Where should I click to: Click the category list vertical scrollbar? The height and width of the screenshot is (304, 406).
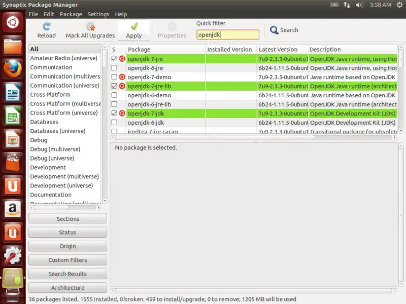[x=105, y=124]
